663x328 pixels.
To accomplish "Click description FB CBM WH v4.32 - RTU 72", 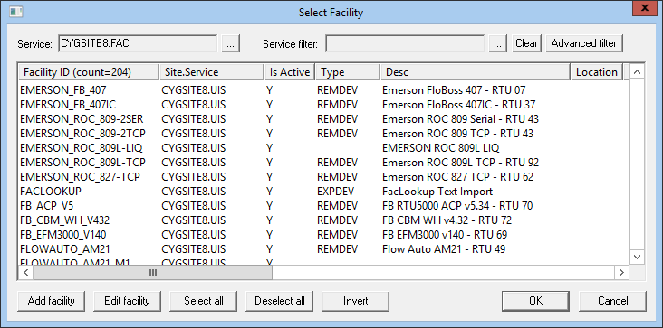I will tap(447, 220).
